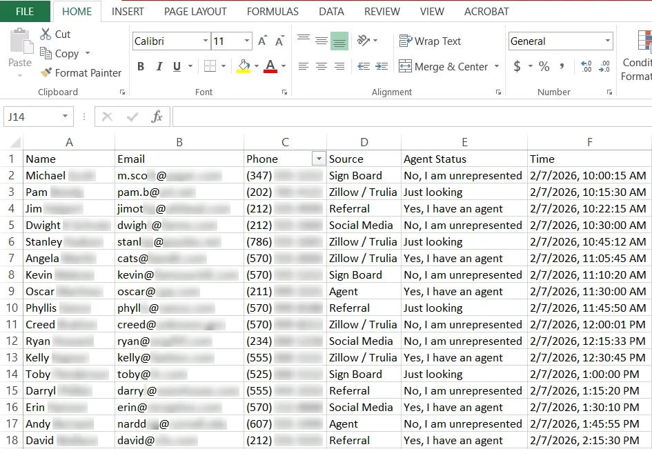Open Conditional Formatting
Image resolution: width=652 pixels, height=449 pixels.
[x=636, y=54]
